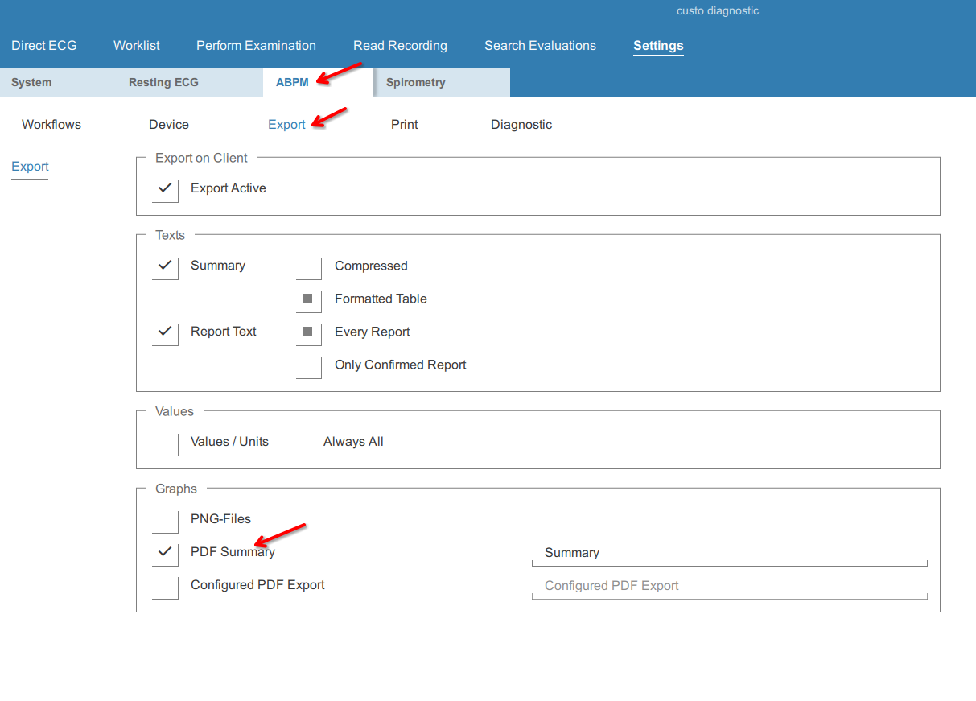The image size is (976, 701).
Task: Open the Print settings section
Action: [x=404, y=125]
